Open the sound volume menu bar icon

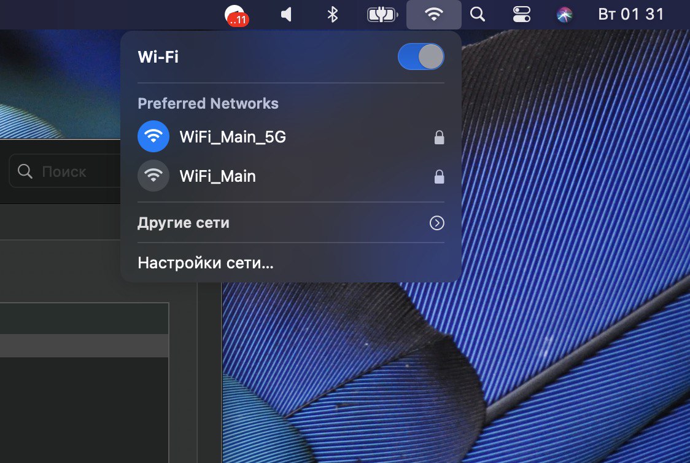pos(287,15)
